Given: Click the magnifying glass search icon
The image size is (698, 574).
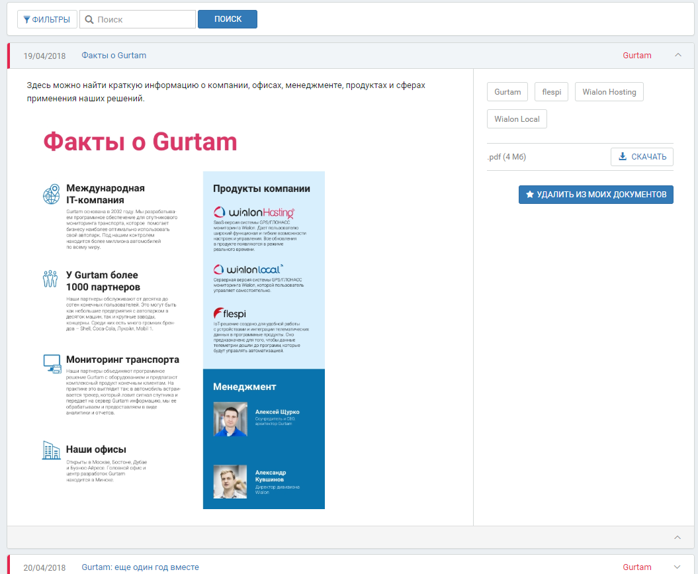Looking at the screenshot, I should (89, 19).
